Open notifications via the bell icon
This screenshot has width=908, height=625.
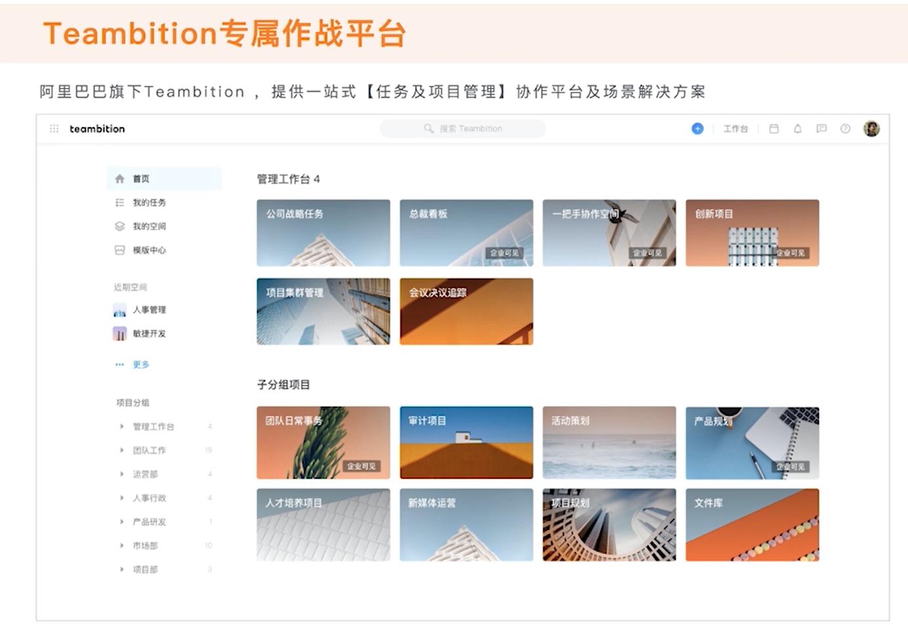(797, 129)
